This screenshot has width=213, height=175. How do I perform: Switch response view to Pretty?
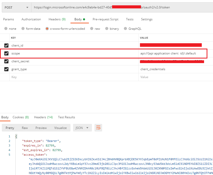coord(10,128)
